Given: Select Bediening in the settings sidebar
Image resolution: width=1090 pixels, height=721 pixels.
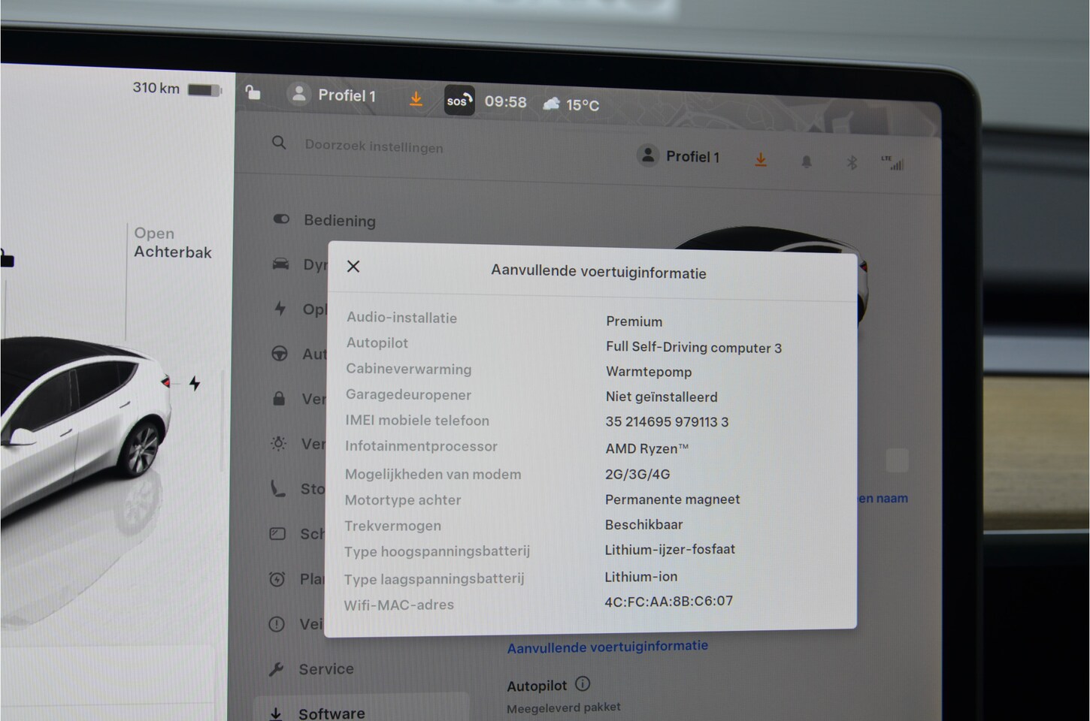Looking at the screenshot, I should click(339, 221).
